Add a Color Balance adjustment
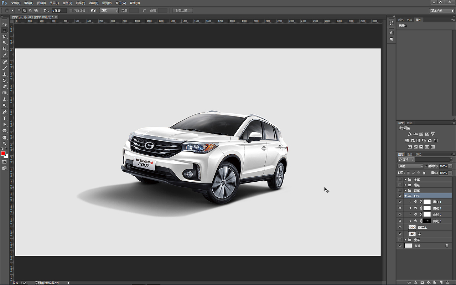Viewport: 456px width, 285px height. click(413, 141)
